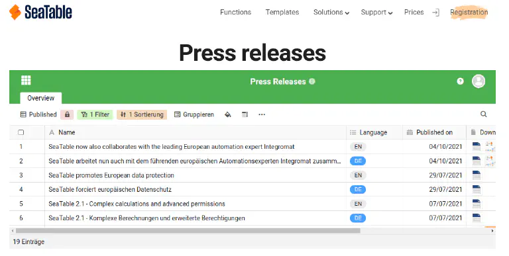Open the Prices page
This screenshot has width=509, height=256.
pos(414,13)
